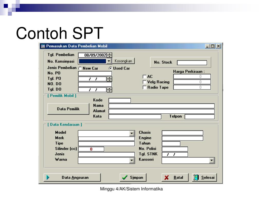Click the Merk text field
263x197 pixels.
(x=107, y=139)
